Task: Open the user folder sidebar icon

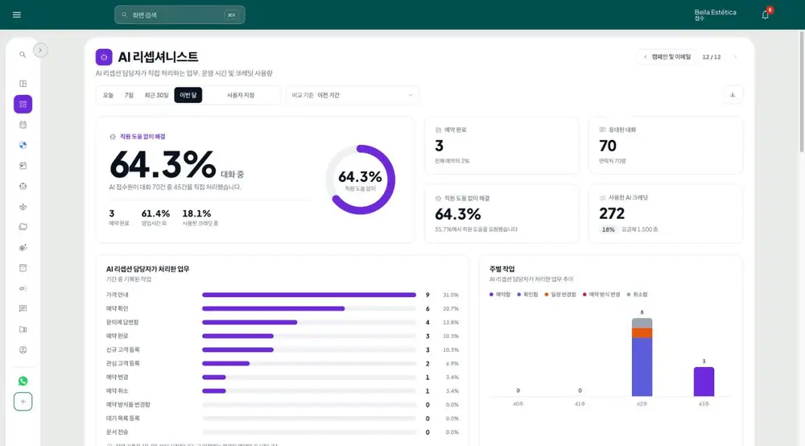Action: [x=23, y=329]
